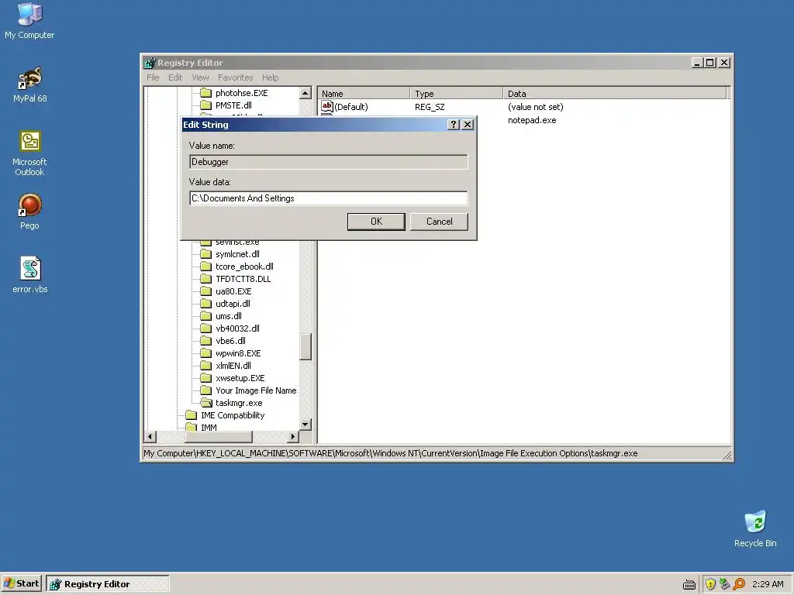Click the tcore_ebook.dll folder icon
Viewport: 794px width, 595px height.
205,267
